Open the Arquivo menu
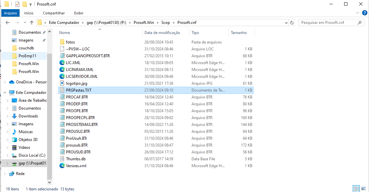Screen dimensions: 369x192 (x=10, y=13)
